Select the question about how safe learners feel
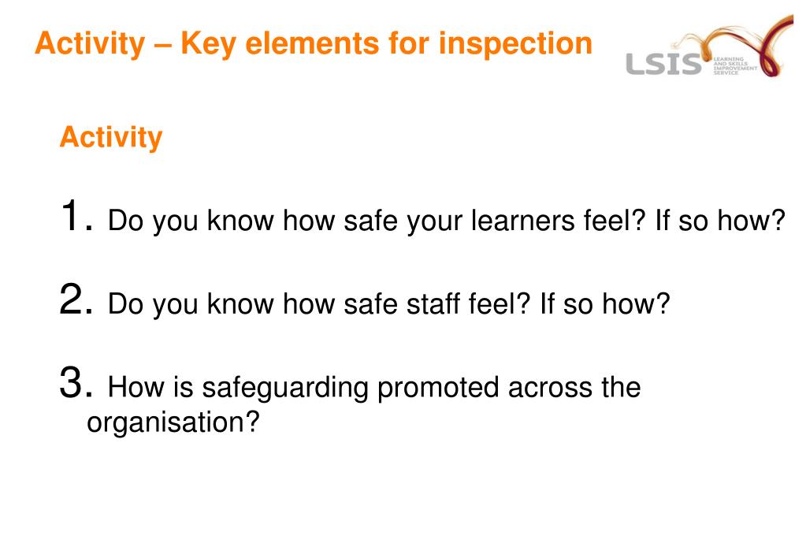Viewport: 806px width, 558px height. click(446, 221)
